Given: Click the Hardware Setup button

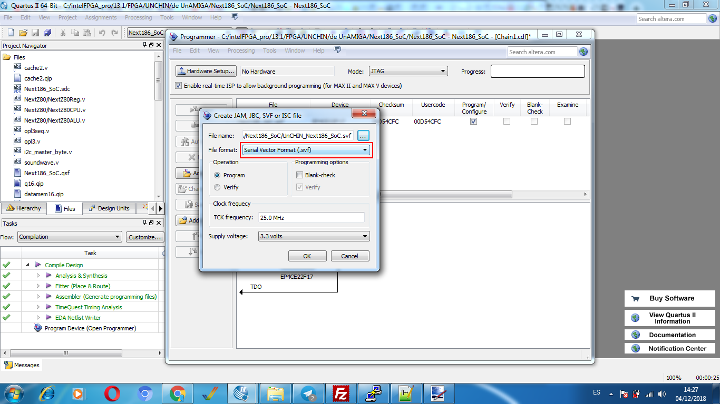Looking at the screenshot, I should [206, 71].
